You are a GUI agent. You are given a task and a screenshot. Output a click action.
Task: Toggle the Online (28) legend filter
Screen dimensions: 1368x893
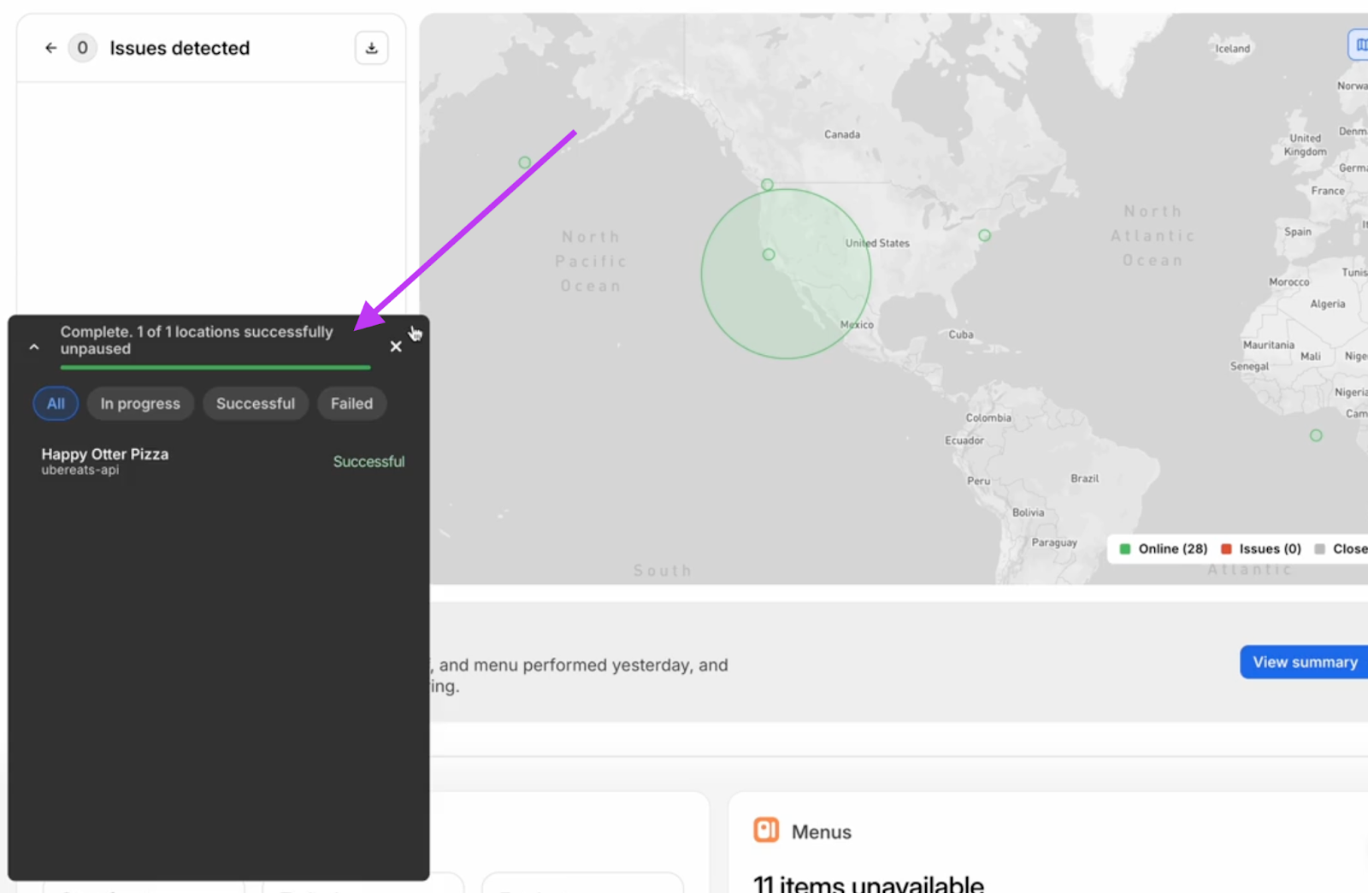click(x=1164, y=549)
